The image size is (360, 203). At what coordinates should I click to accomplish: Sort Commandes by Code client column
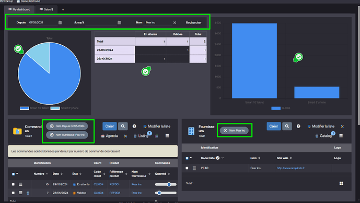pyautogui.click(x=99, y=174)
